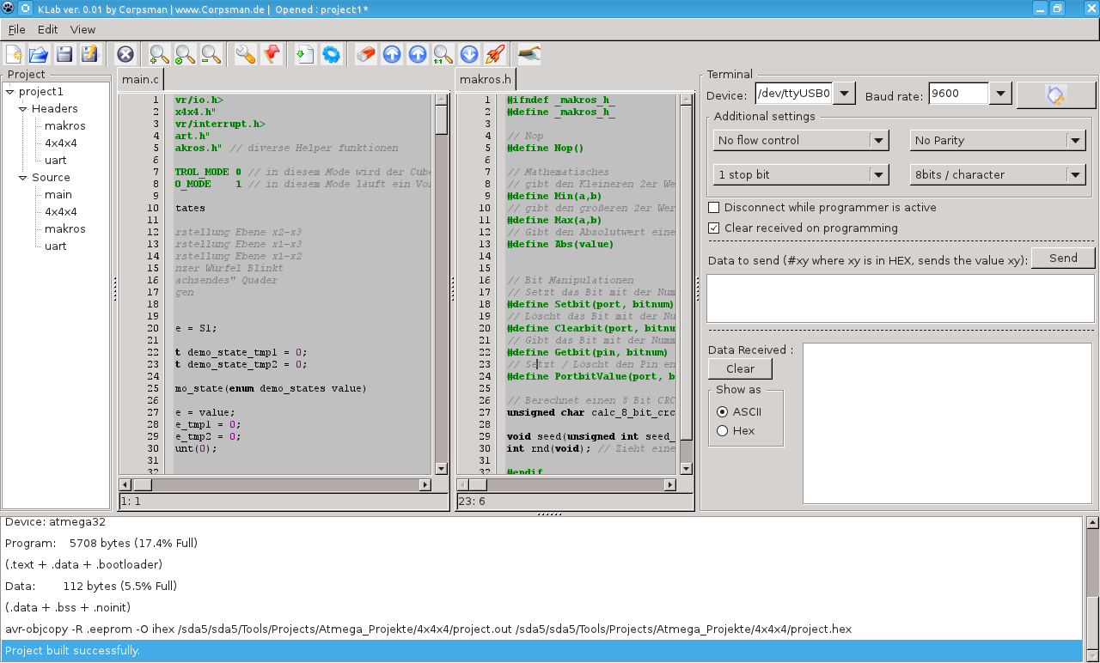Select the Hex radio button
The width and height of the screenshot is (1100, 663).
coord(723,431)
